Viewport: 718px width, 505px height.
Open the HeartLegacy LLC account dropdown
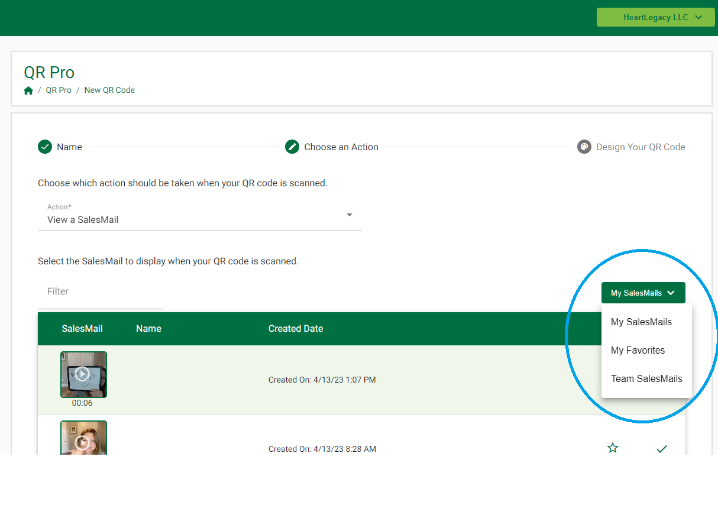click(x=655, y=17)
